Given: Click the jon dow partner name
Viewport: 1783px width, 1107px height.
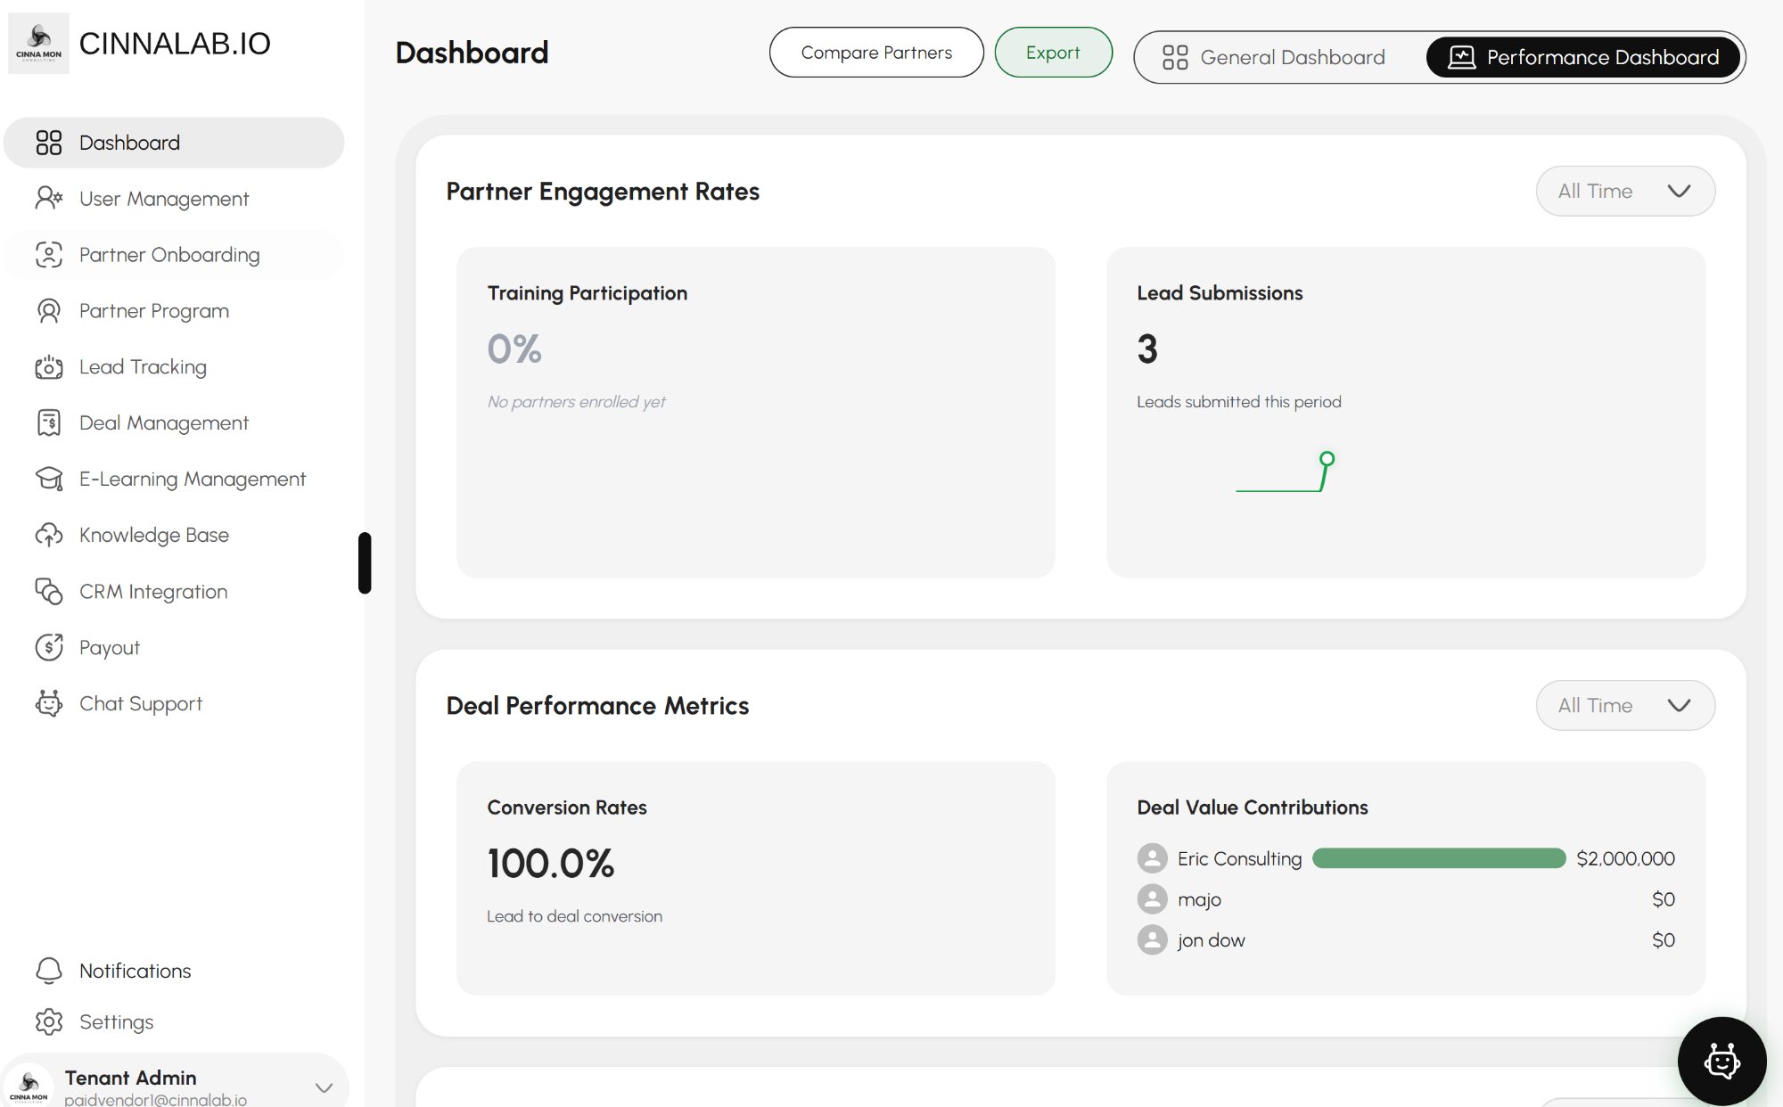Looking at the screenshot, I should (1212, 940).
